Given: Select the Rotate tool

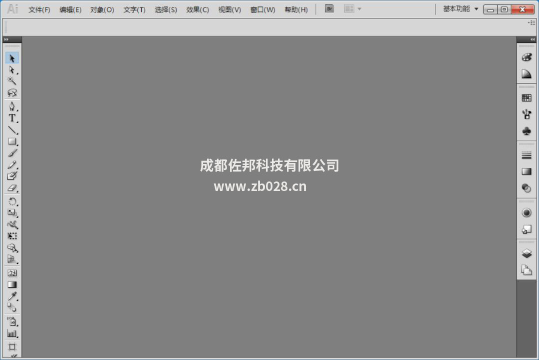Looking at the screenshot, I should (12, 201).
